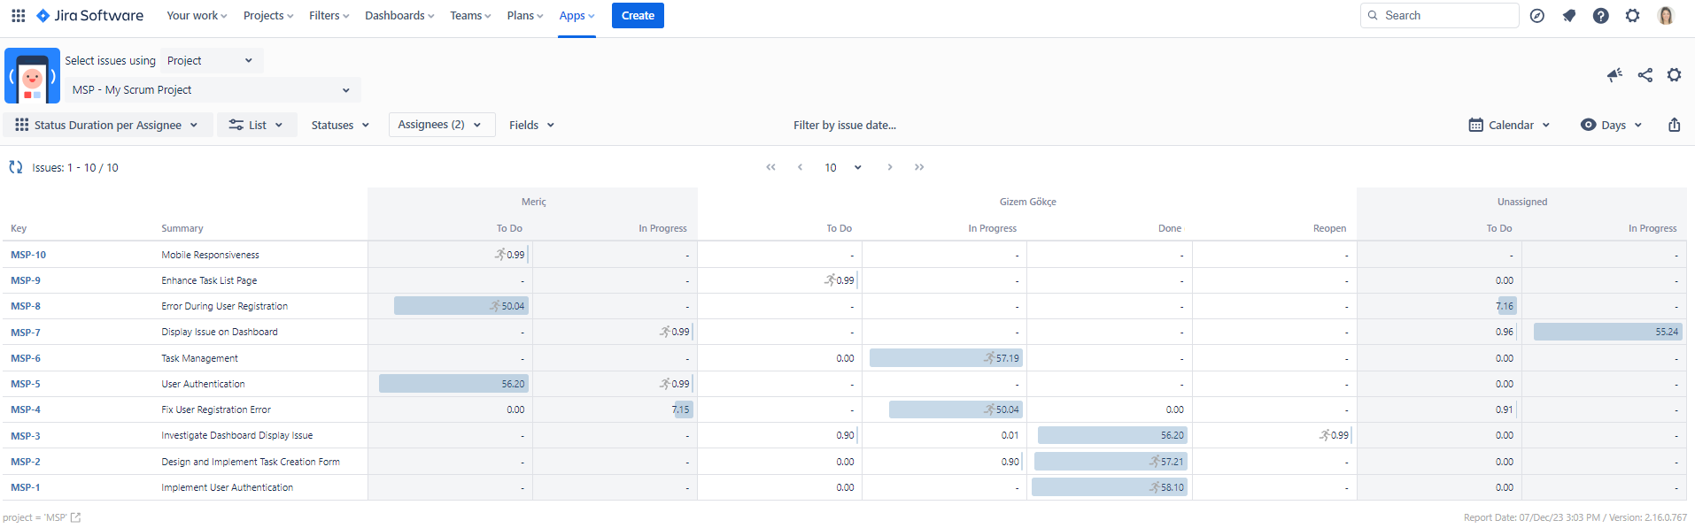The width and height of the screenshot is (1695, 528).
Task: Open the Days display format dropdown
Action: click(x=1612, y=125)
